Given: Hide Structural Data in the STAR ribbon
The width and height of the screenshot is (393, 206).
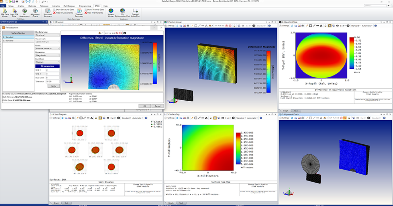Looking at the screenshot, I should (x=64, y=13).
